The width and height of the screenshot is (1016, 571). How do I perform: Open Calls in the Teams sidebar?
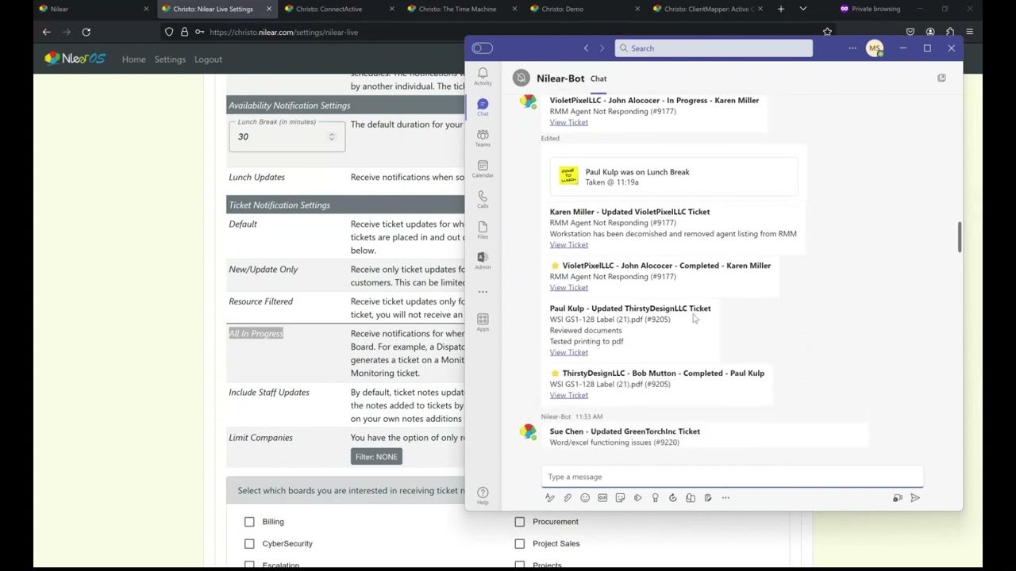[x=483, y=199]
